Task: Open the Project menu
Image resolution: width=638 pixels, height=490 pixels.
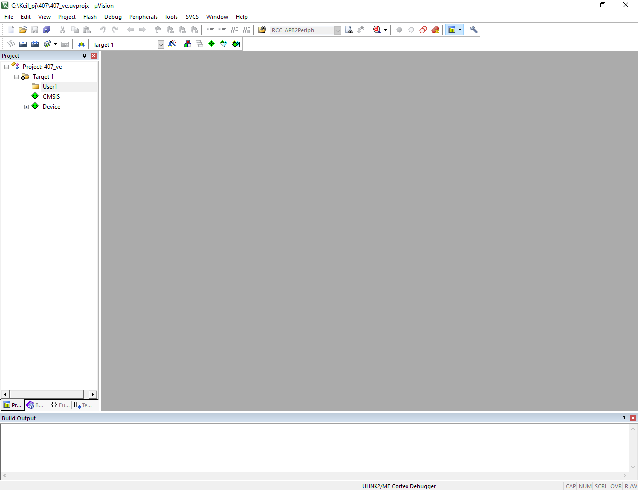Action: point(67,17)
